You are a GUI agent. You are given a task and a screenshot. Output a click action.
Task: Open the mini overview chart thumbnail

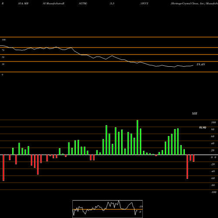(108, 209)
